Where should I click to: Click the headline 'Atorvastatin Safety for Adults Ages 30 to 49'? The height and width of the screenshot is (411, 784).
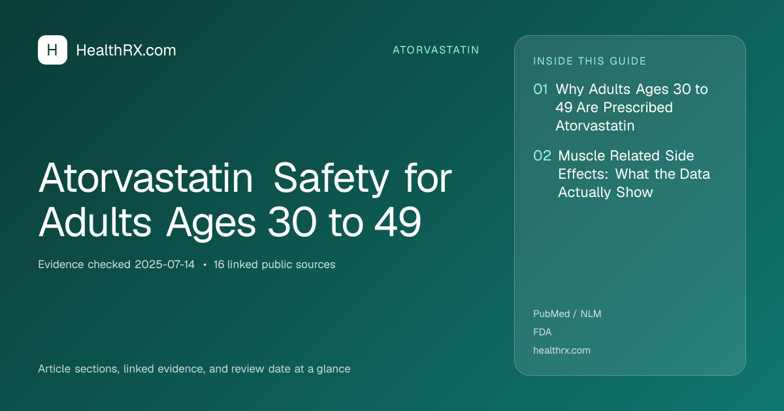(x=245, y=201)
